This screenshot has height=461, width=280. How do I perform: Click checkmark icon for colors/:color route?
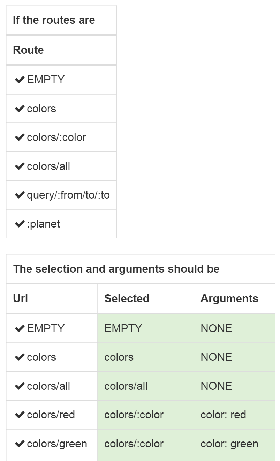point(20,137)
